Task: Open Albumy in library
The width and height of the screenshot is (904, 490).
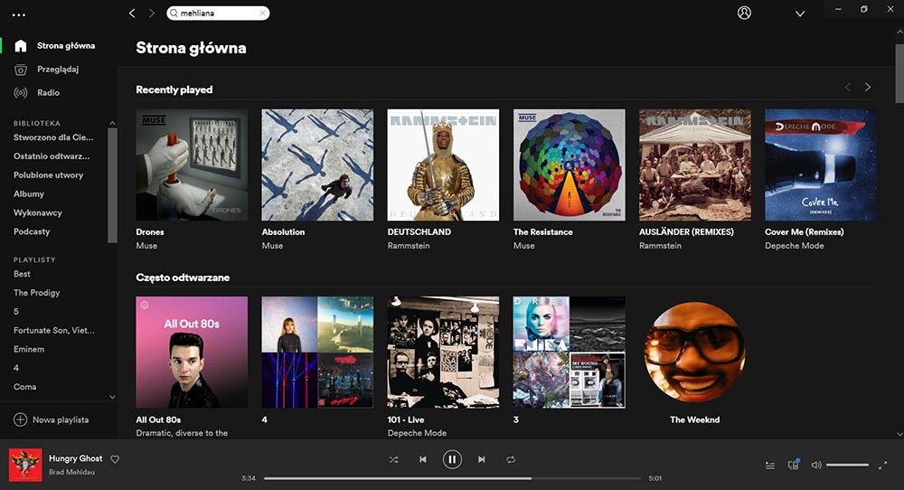Action: point(29,193)
